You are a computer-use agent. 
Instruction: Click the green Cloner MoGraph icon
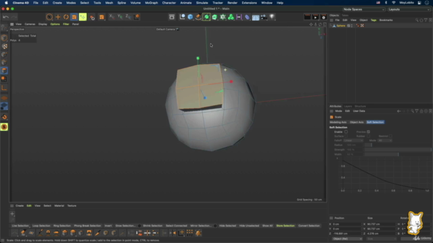pyautogui.click(x=231, y=17)
